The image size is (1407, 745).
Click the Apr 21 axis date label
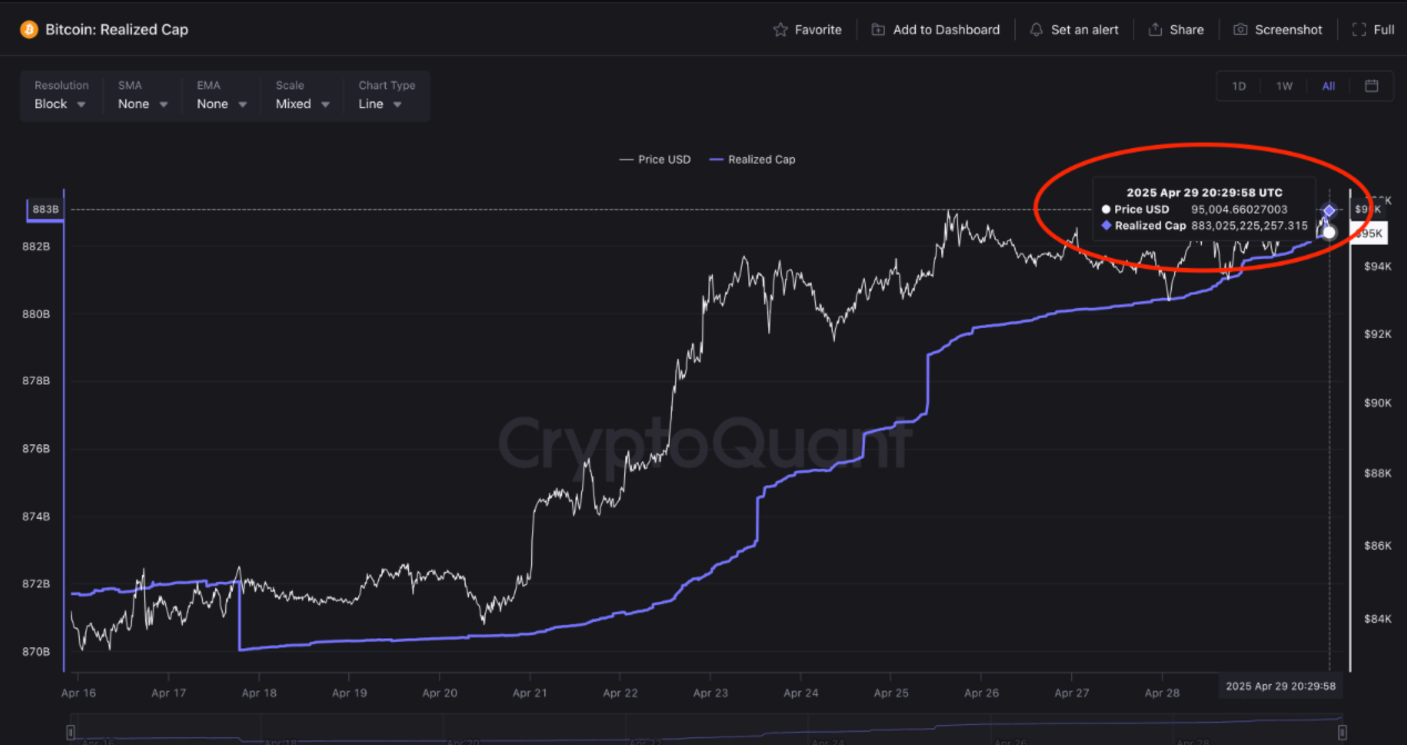click(529, 693)
